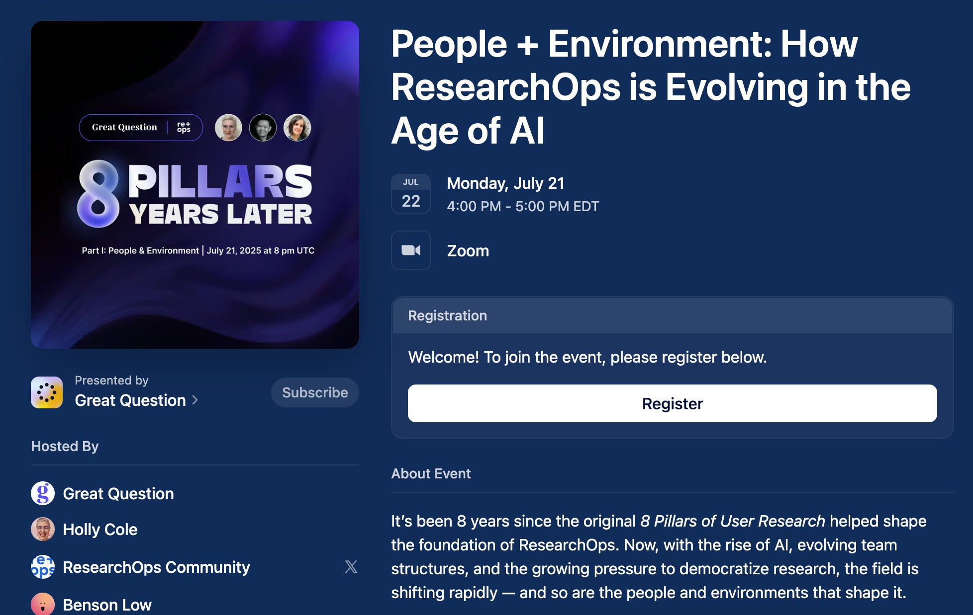Open Great Question name under Hosted By
This screenshot has width=973, height=615.
(118, 494)
